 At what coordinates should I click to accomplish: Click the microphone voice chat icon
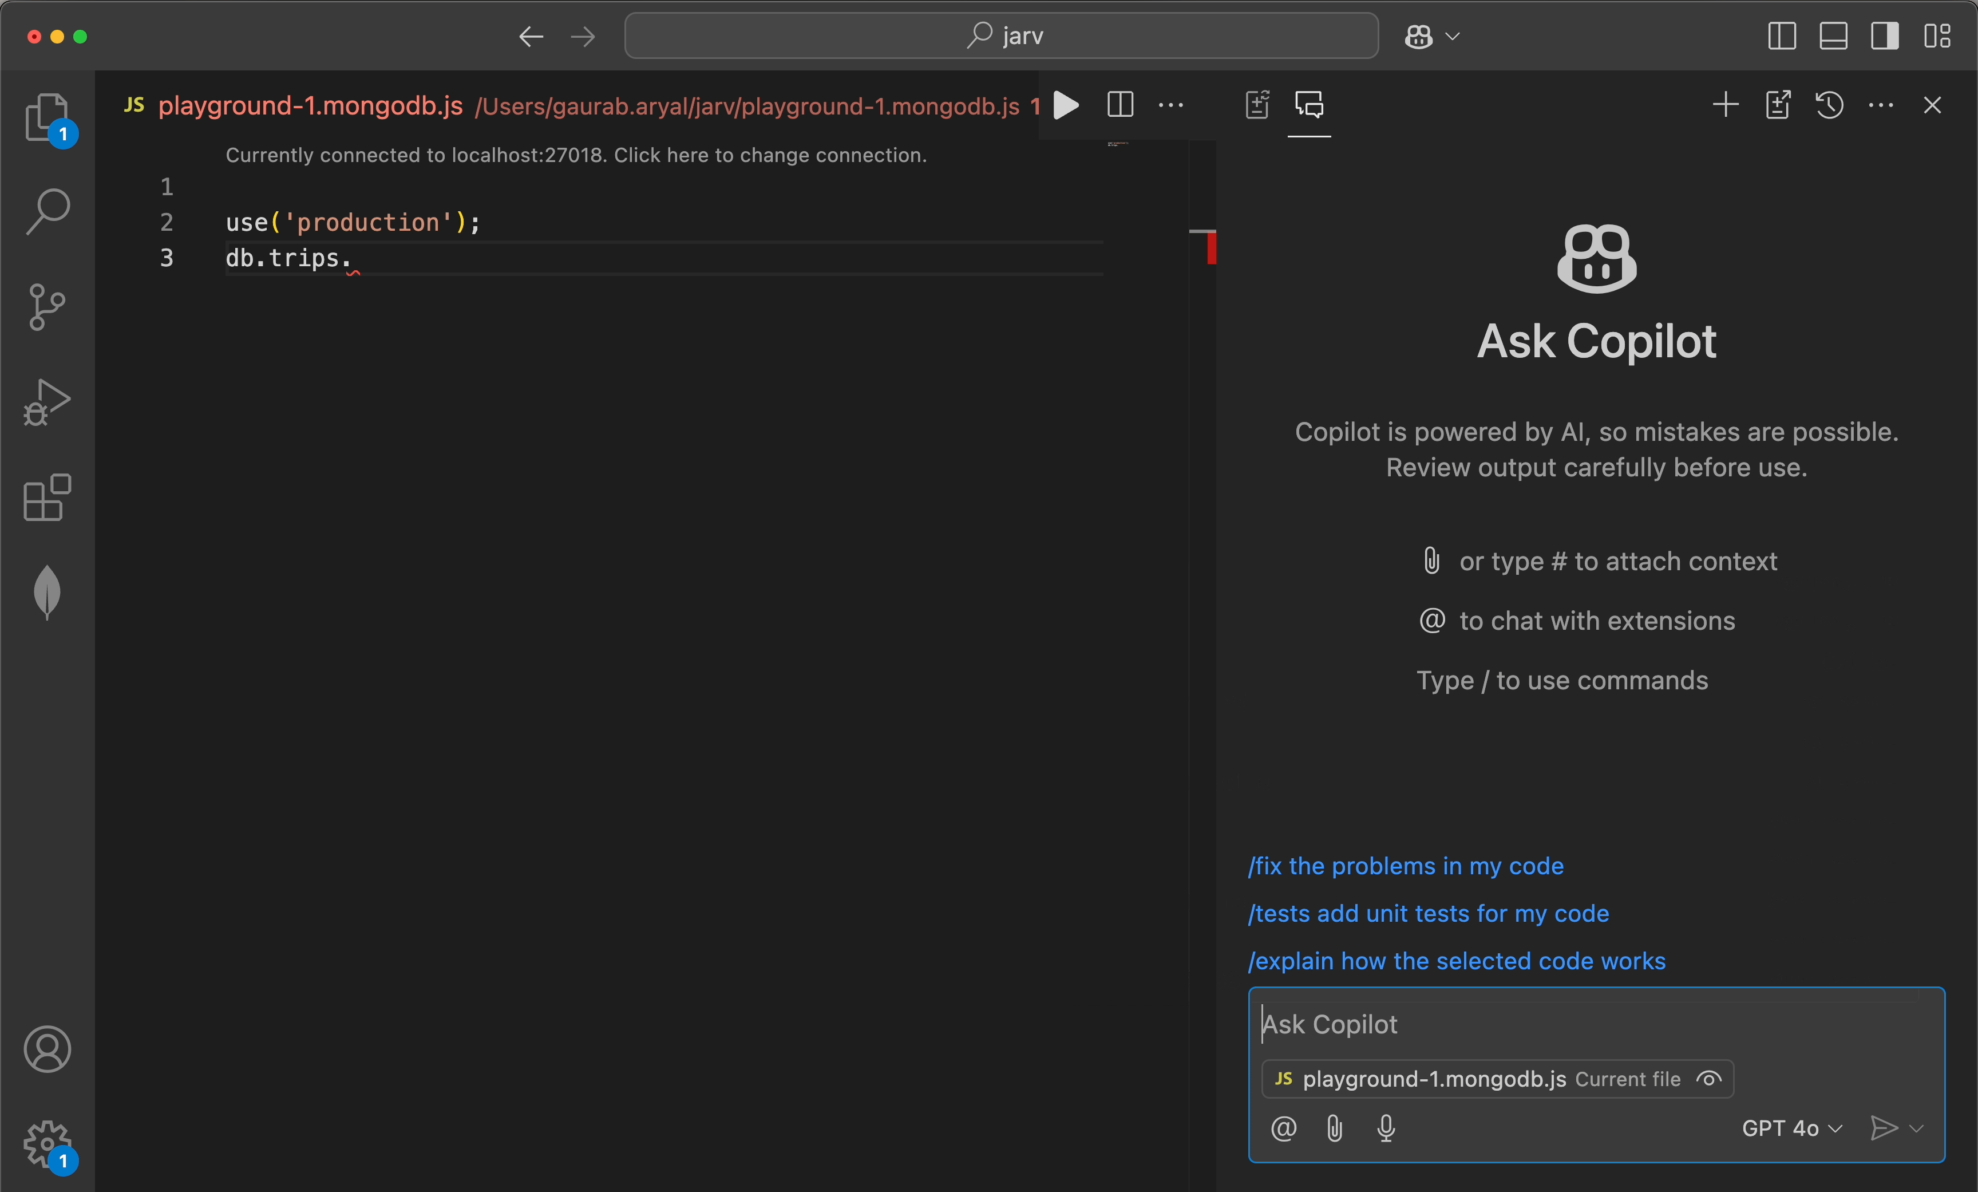[1386, 1128]
